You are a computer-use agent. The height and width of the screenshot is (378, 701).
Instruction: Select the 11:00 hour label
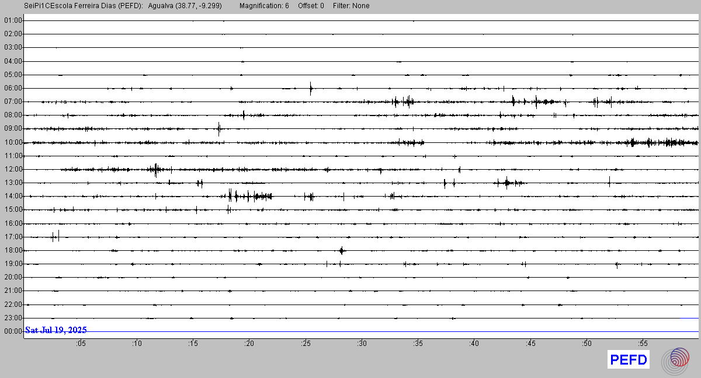coord(13,156)
